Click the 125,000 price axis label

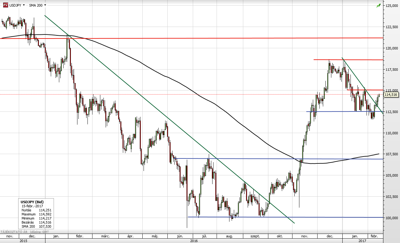pos(392,6)
